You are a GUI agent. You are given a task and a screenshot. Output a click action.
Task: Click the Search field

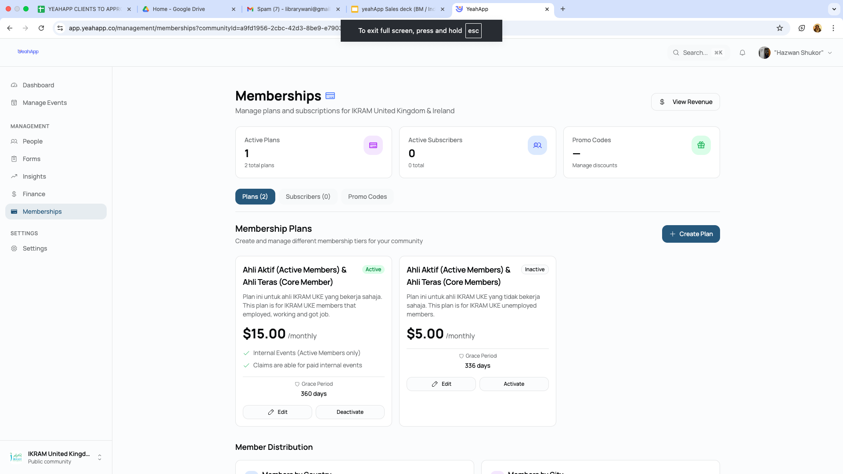(x=697, y=53)
